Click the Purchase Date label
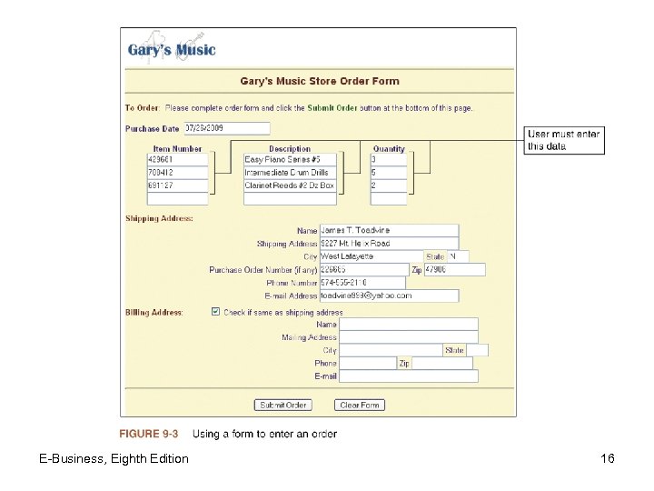This screenshot has height=491, width=654. click(x=152, y=128)
